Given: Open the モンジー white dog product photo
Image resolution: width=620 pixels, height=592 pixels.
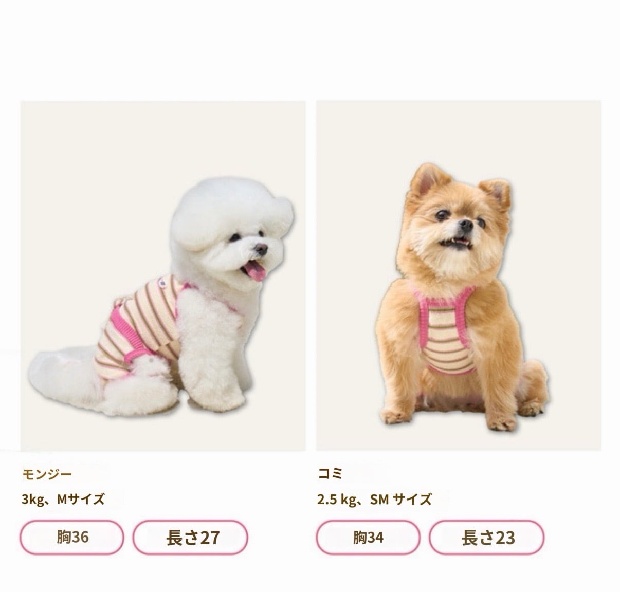Looking at the screenshot, I should pyautogui.click(x=163, y=276).
